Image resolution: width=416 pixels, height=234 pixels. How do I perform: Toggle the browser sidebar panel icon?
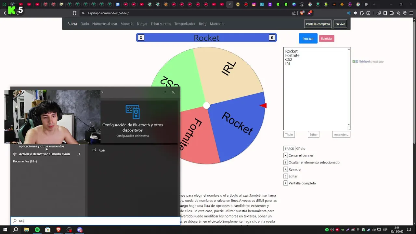coord(385,13)
